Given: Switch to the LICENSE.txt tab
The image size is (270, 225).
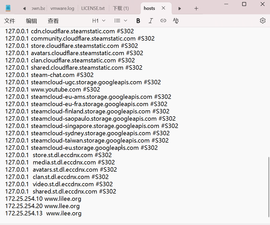Looking at the screenshot, I should [93, 8].
